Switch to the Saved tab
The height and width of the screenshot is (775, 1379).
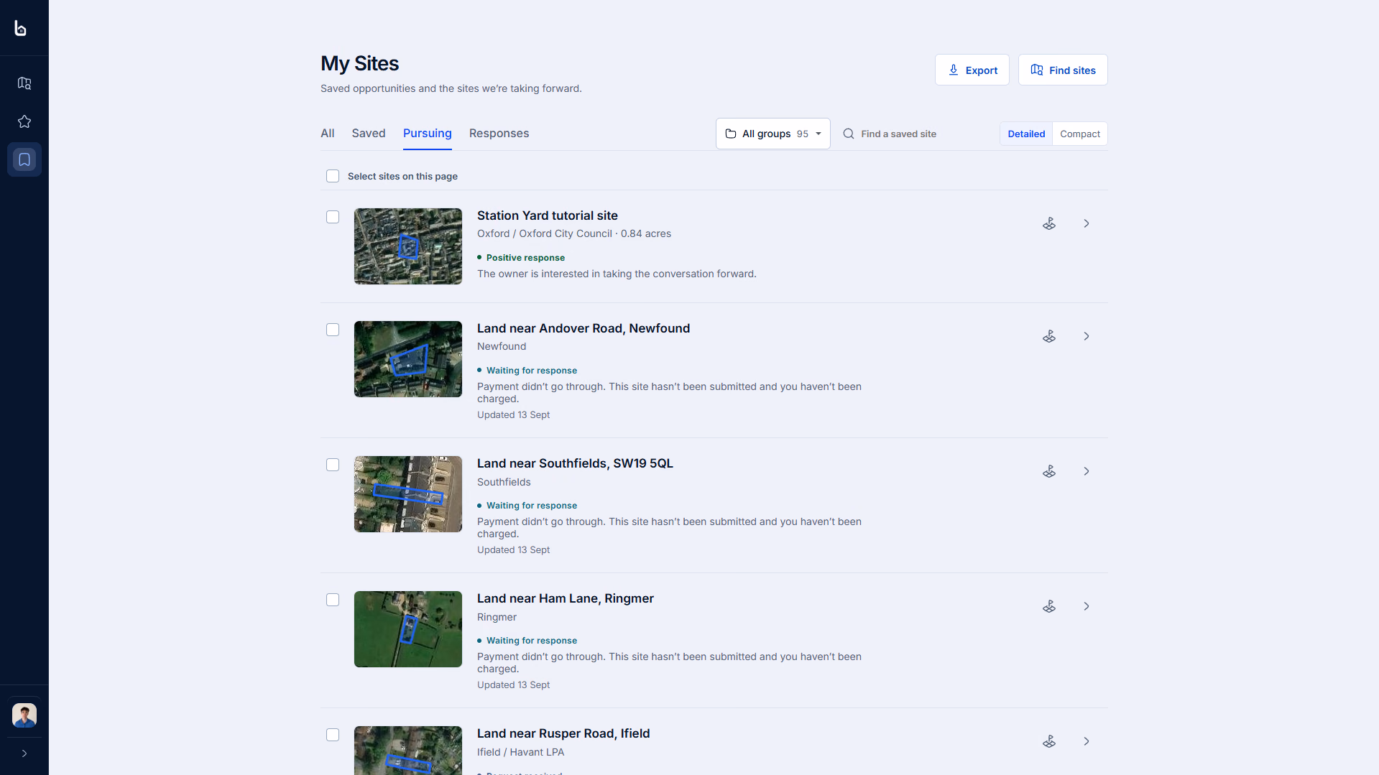[x=369, y=134]
